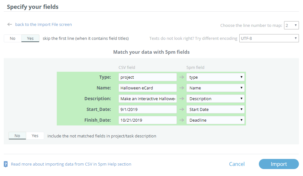Click the 9/1/2019 Start_Date CSV field
Viewport: 303px width, 176px height.
[x=148, y=109]
